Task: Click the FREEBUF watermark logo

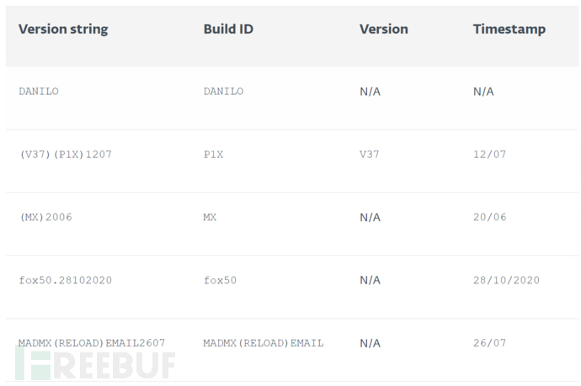Action: [x=94, y=363]
